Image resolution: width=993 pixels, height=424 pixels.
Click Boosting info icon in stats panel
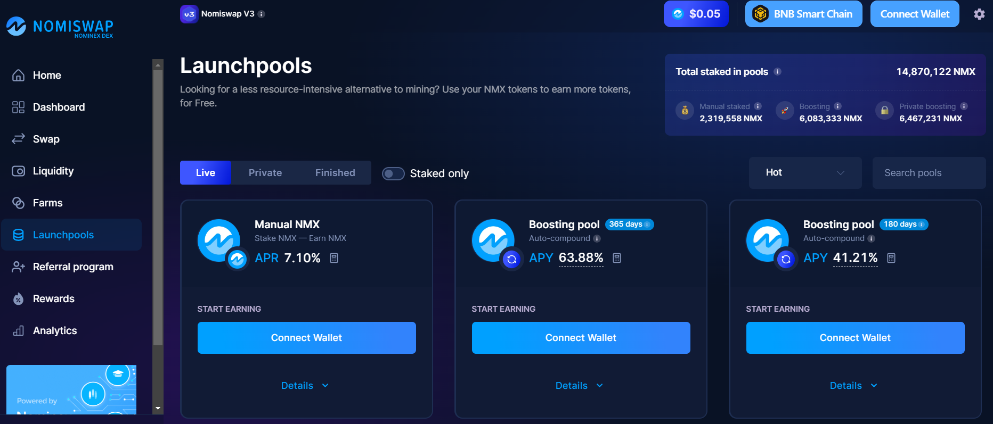(837, 106)
